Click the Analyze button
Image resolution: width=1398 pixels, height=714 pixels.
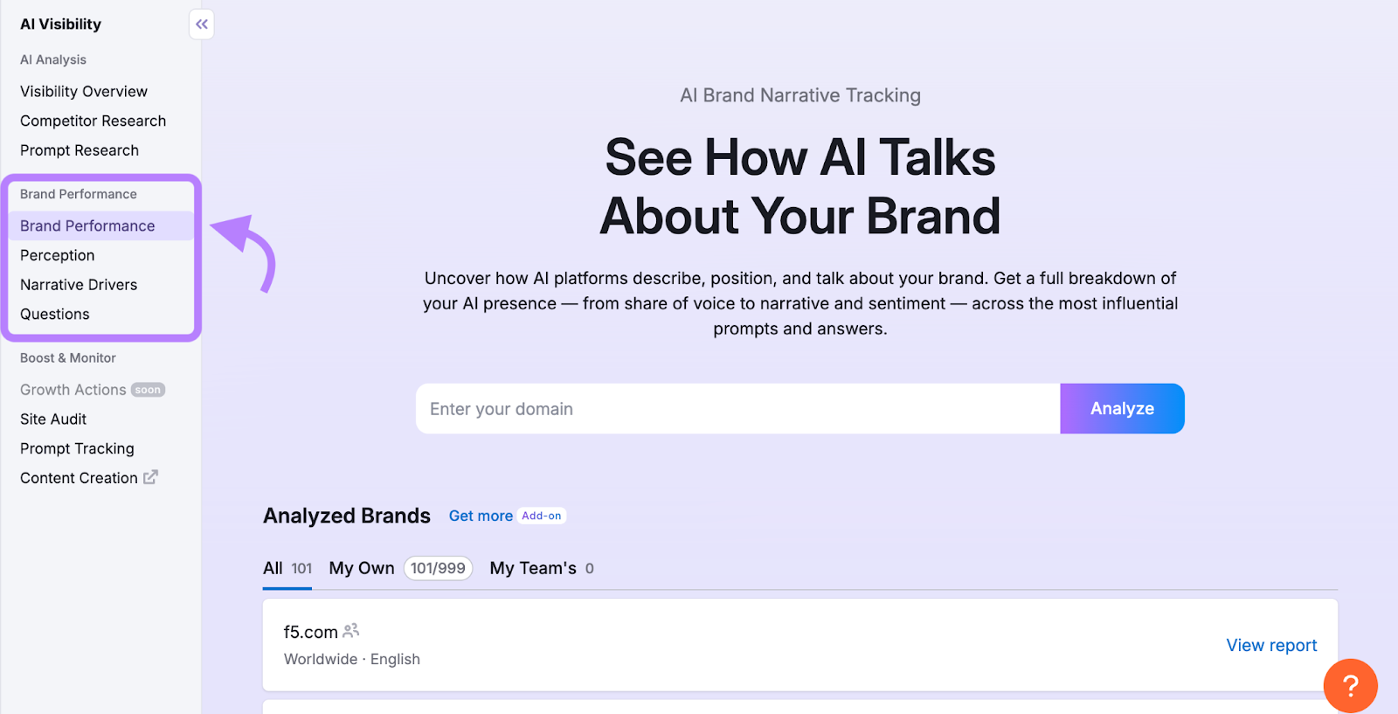pos(1122,408)
